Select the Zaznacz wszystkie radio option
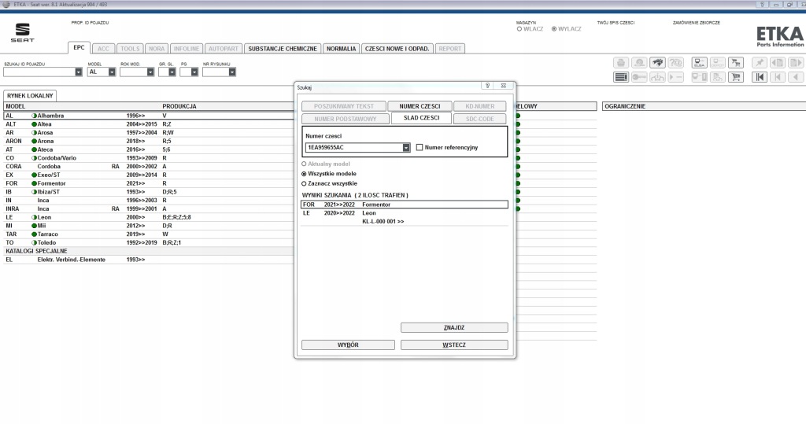The height and width of the screenshot is (424, 806). 304,183
